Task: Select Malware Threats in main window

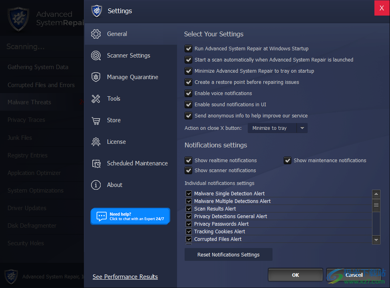Action: point(42,102)
